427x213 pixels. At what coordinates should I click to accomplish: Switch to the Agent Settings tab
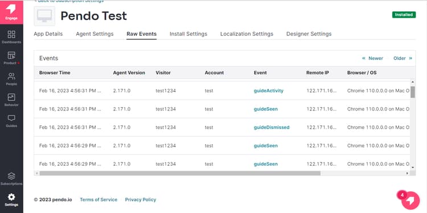(95, 34)
